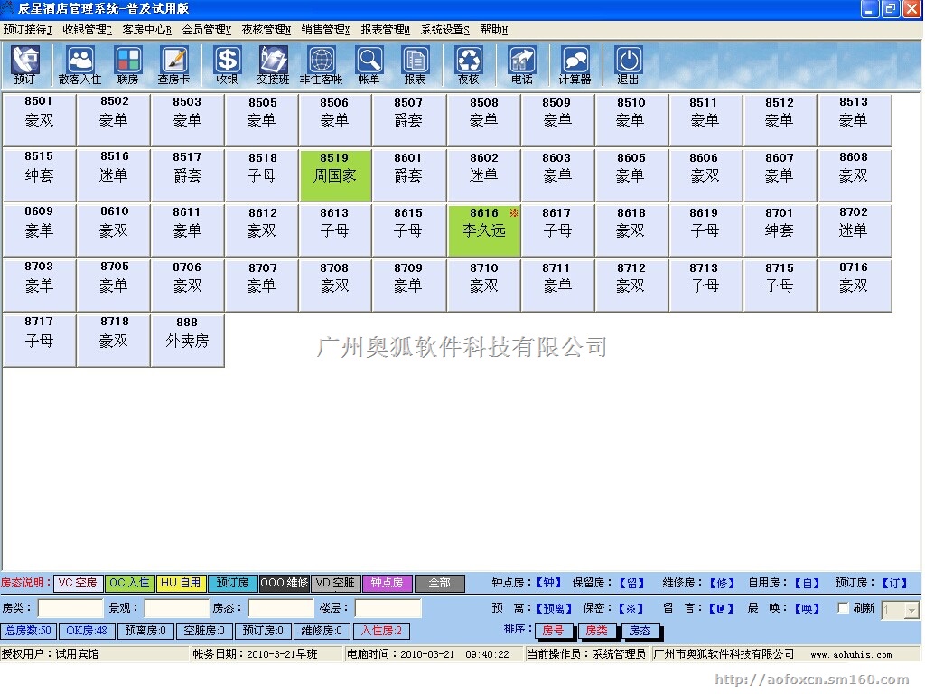Select the purple 钟点房 status legend

(387, 584)
